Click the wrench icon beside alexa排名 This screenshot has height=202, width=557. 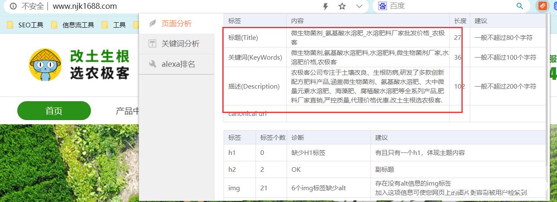point(153,64)
